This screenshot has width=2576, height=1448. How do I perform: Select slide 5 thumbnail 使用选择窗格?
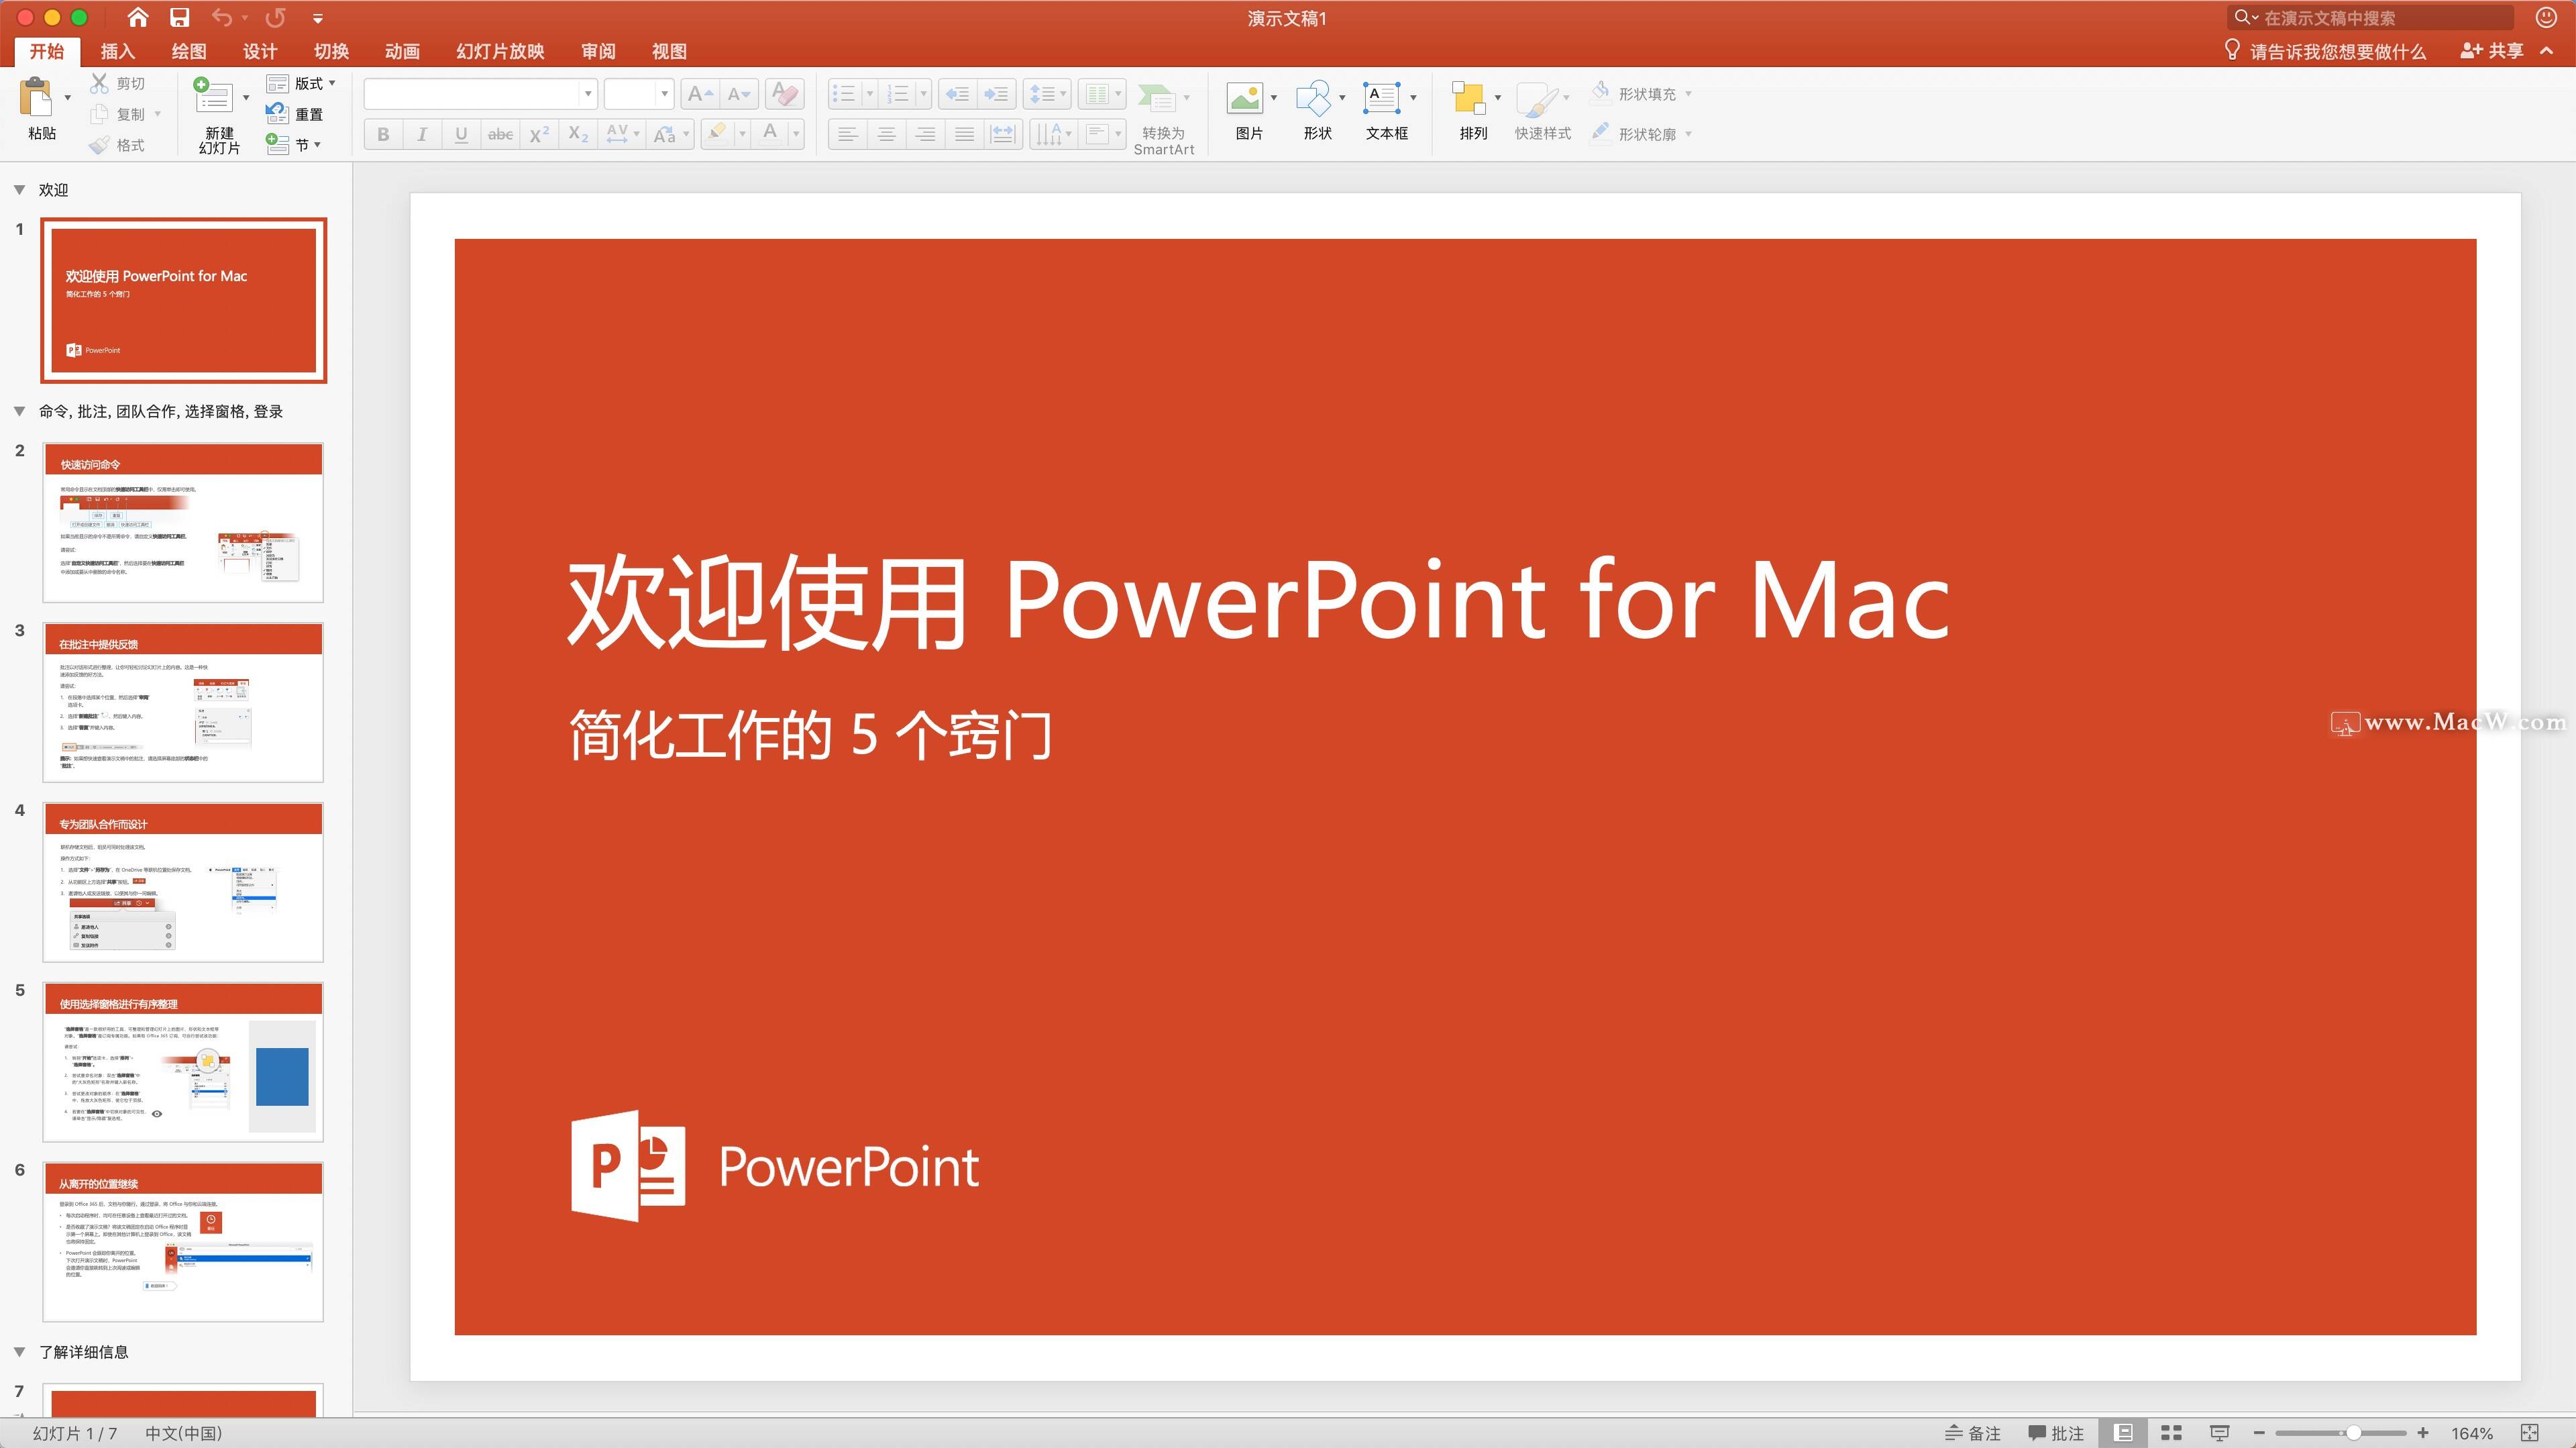(183, 1062)
